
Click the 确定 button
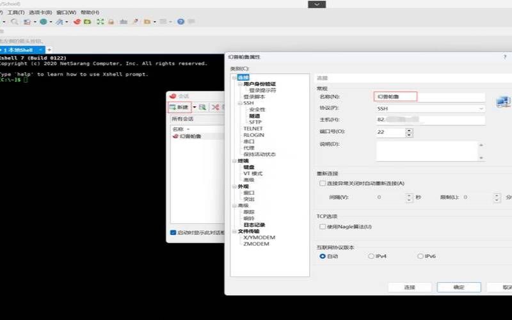[459, 287]
